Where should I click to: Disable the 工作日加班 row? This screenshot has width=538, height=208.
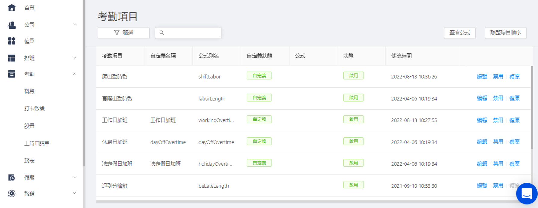pos(498,120)
